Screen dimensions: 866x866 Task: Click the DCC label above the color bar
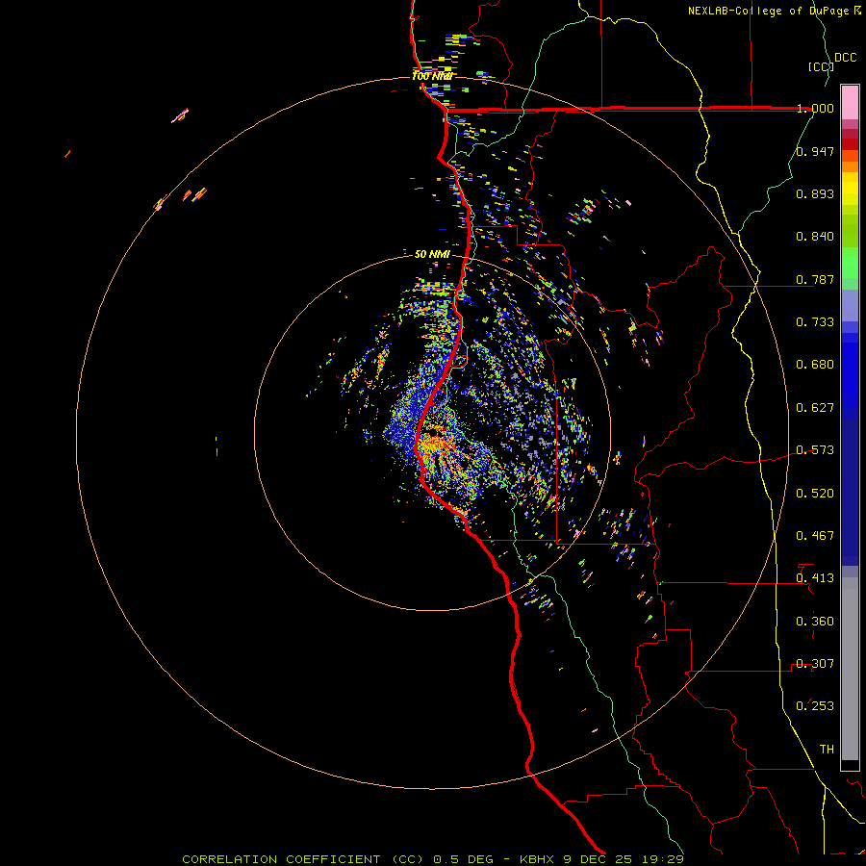(845, 58)
